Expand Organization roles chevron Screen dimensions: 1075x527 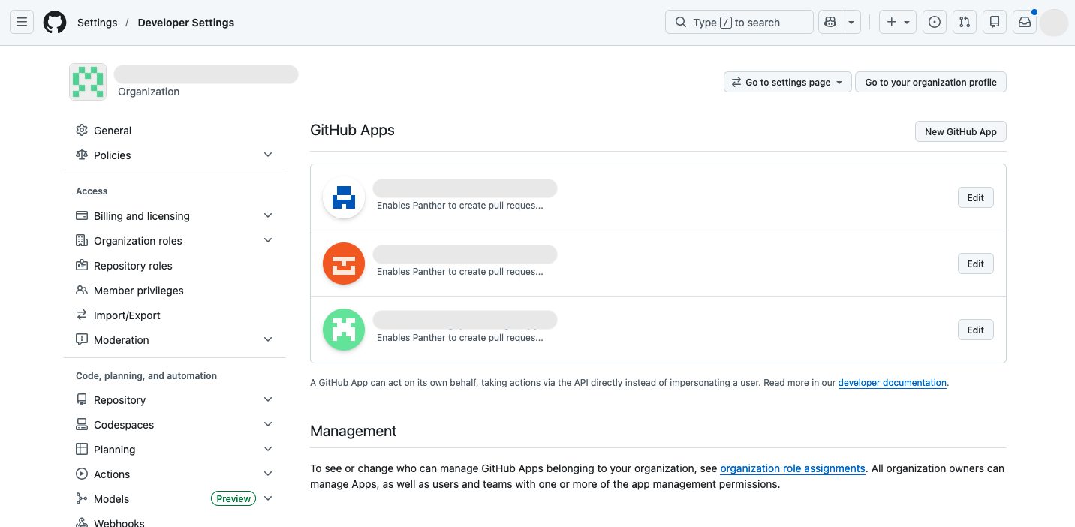point(268,240)
